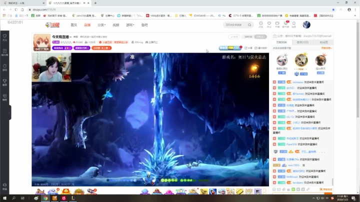Expand the 游戏 games dropdown
The width and height of the screenshot is (360, 202).
(130, 25)
